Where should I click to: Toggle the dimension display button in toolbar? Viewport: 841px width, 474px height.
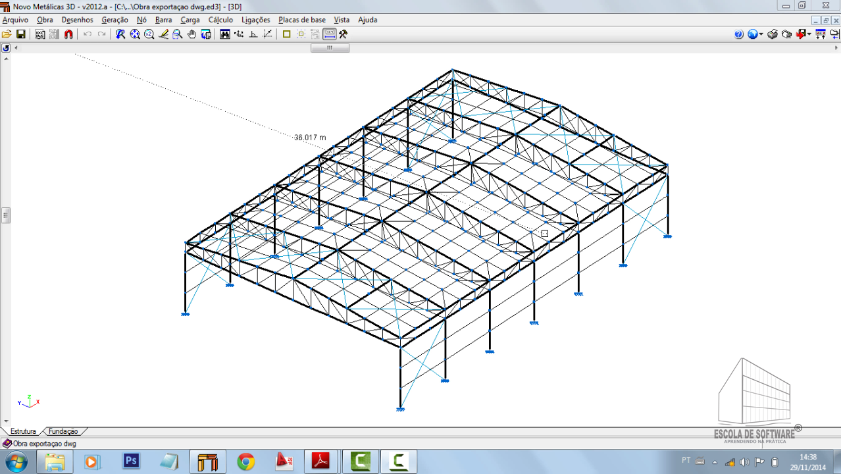330,34
